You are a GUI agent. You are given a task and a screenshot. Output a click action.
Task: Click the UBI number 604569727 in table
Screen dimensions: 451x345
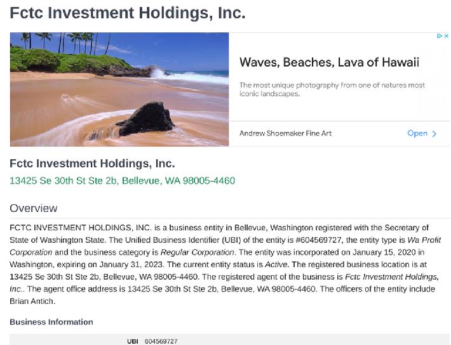click(x=161, y=341)
